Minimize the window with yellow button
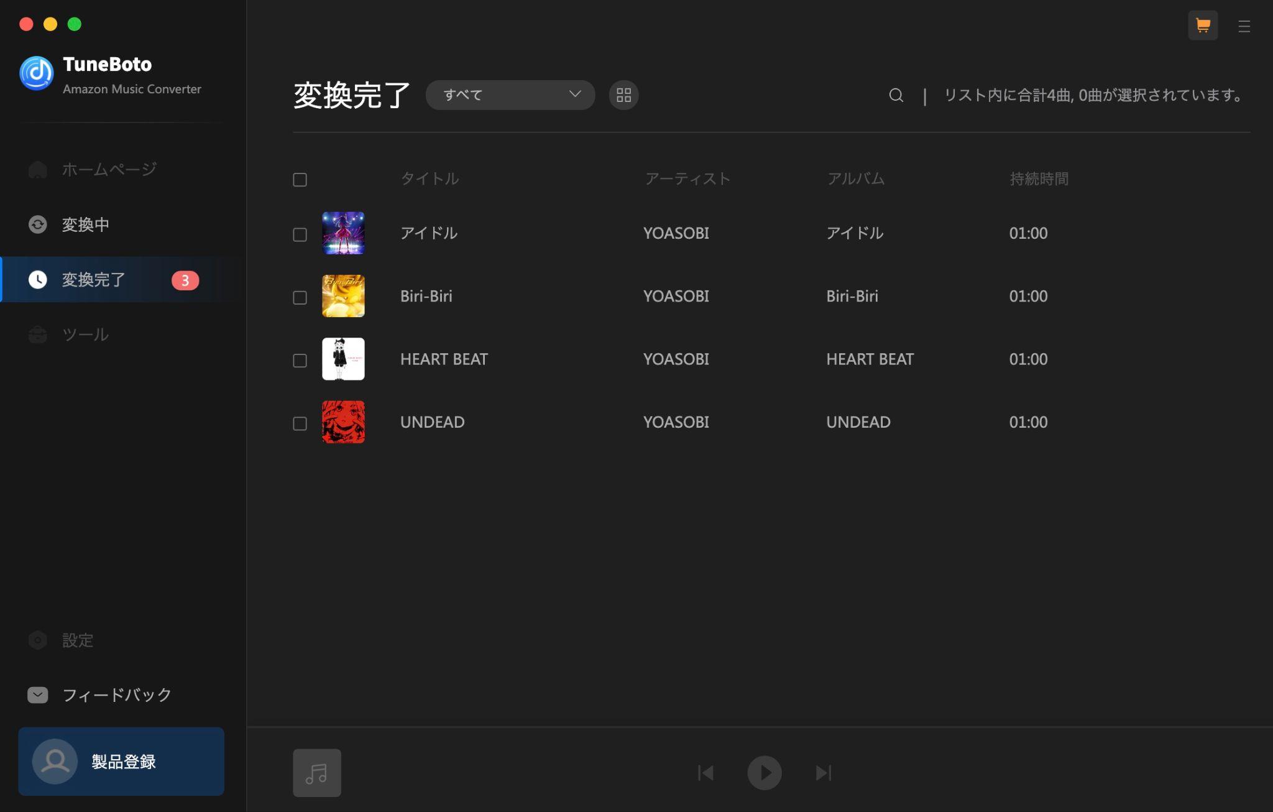 pyautogui.click(x=50, y=24)
